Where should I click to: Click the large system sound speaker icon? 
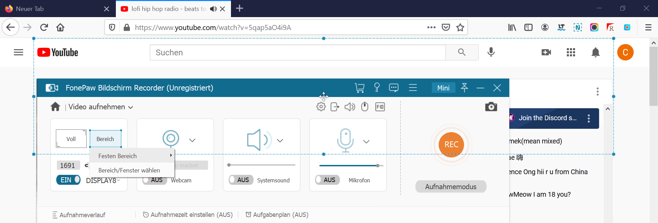click(x=259, y=140)
